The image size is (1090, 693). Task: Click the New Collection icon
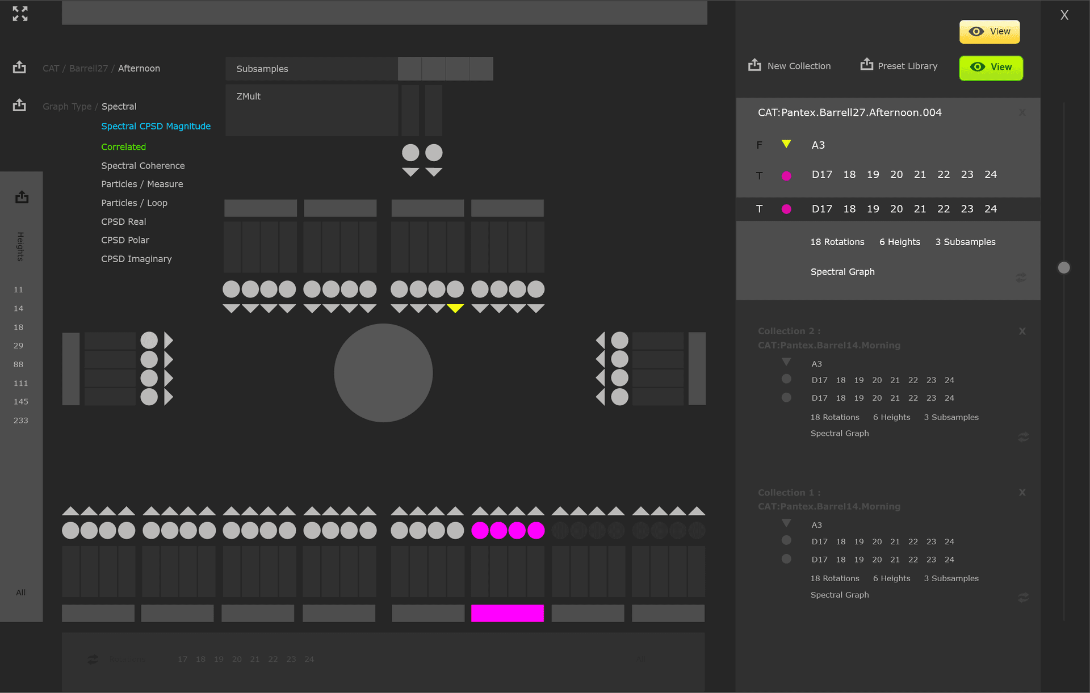[x=754, y=65]
